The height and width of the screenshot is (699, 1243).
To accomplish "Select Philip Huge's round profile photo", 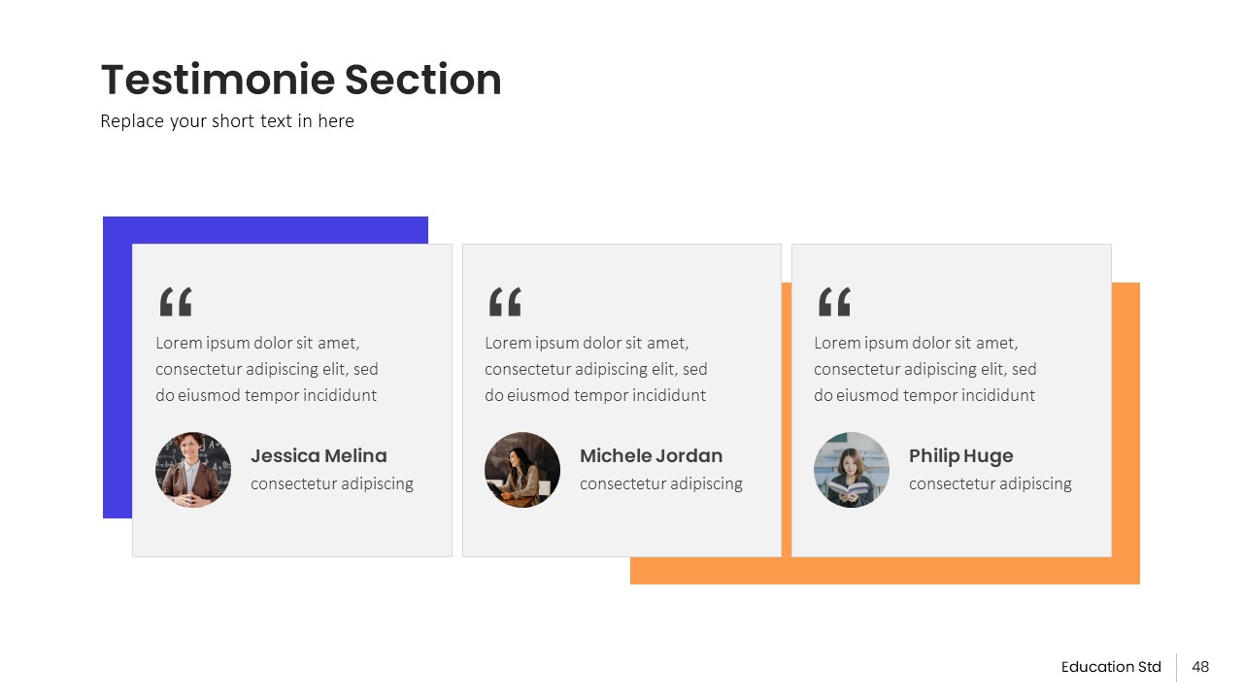I will pos(852,470).
